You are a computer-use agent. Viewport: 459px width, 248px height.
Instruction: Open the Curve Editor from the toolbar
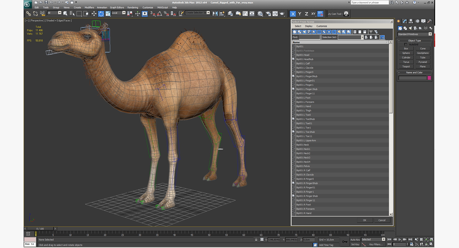pyautogui.click(x=245, y=14)
